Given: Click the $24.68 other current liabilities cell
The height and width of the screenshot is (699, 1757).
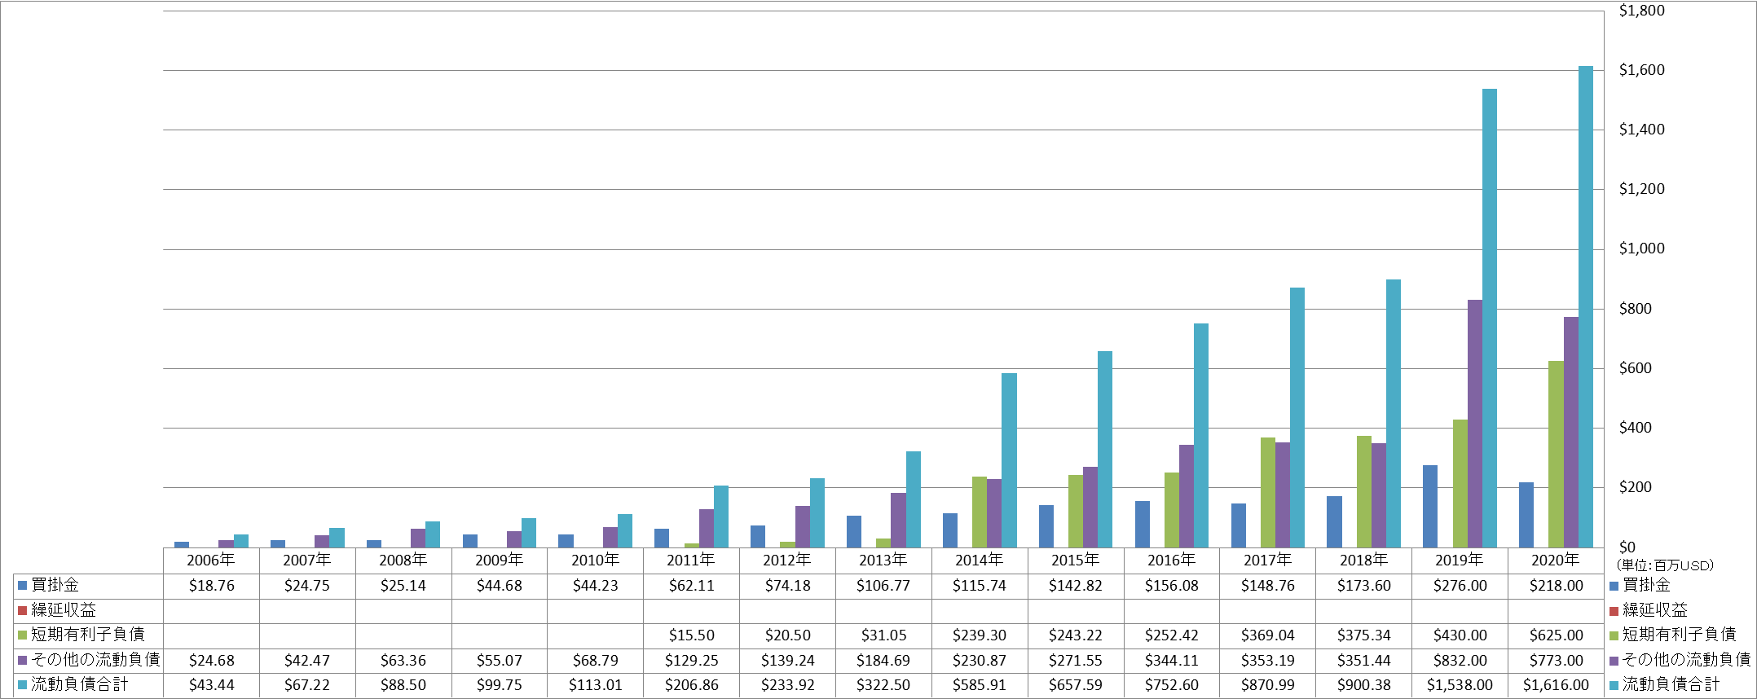Looking at the screenshot, I should pos(212,661).
